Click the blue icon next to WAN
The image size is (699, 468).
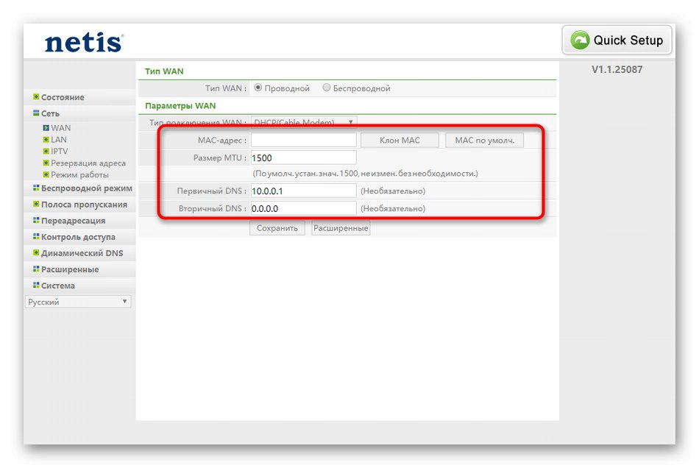(x=46, y=128)
